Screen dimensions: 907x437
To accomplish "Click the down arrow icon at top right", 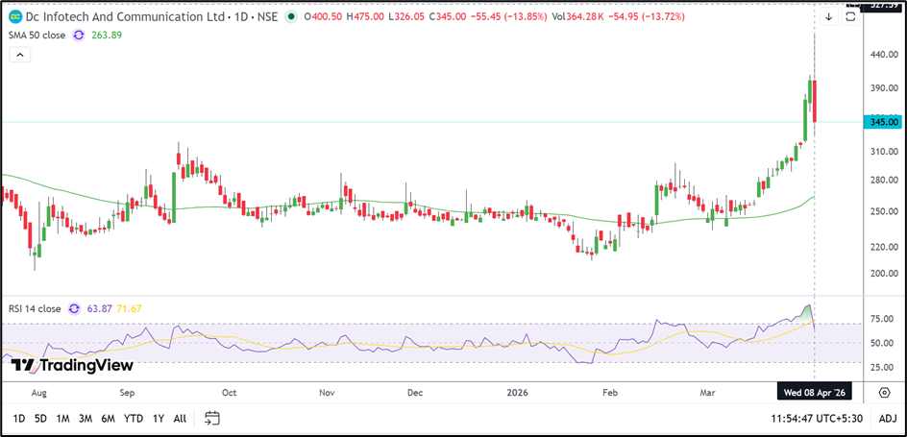I will [828, 15].
